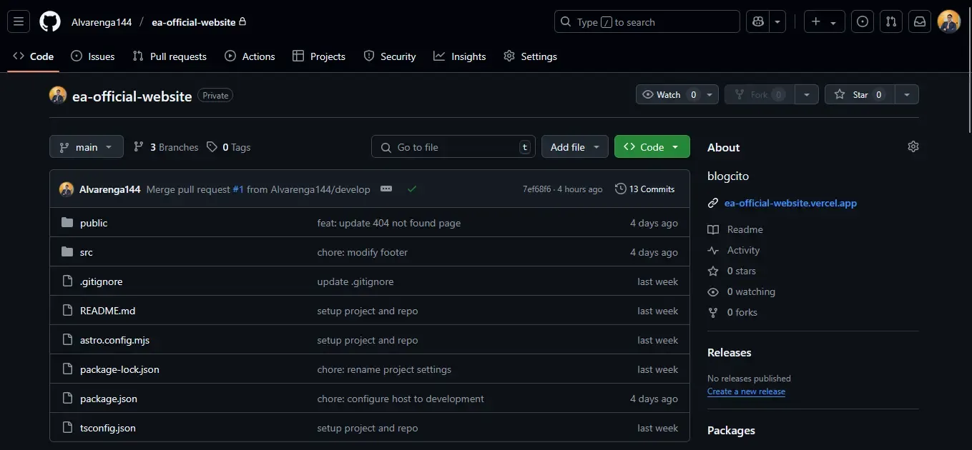Open the global navigation hamburger menu
The image size is (972, 450).
pyautogui.click(x=19, y=21)
